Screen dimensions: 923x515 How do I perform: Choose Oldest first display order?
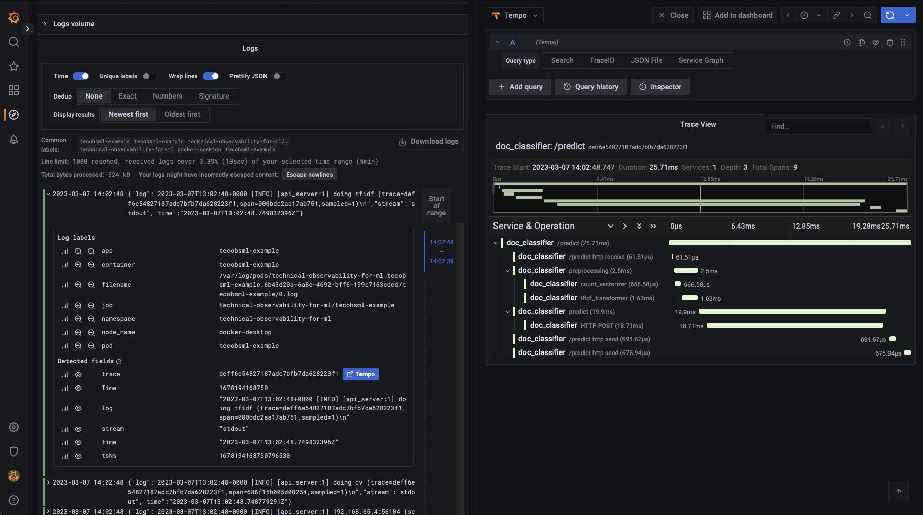(x=182, y=114)
